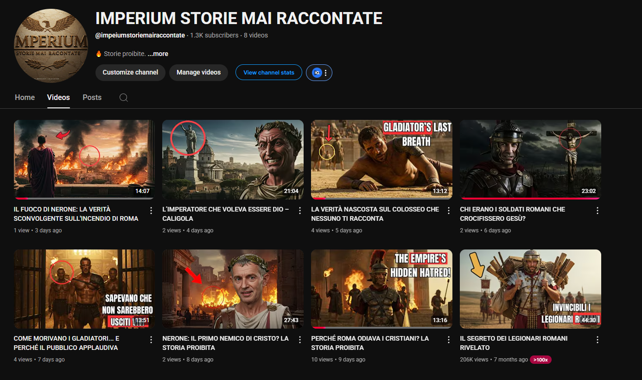Open three-dot menu for soldati romani Gesù video

point(598,211)
